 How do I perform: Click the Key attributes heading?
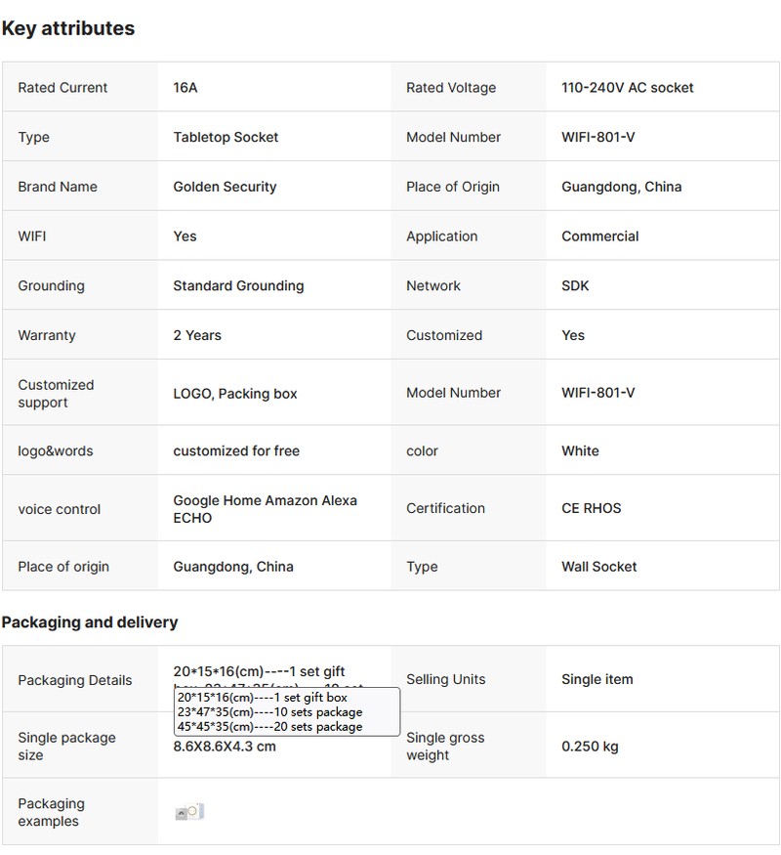click(68, 28)
